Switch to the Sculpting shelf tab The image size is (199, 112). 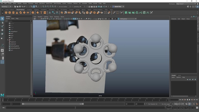(29, 10)
